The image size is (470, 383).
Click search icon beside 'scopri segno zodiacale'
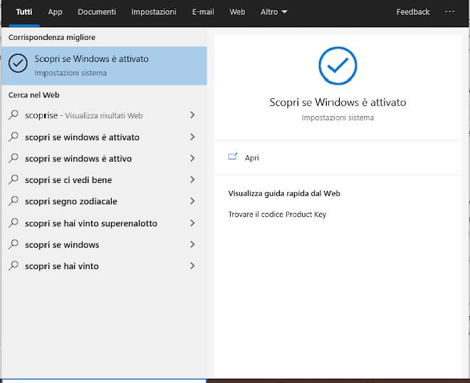[x=14, y=201]
